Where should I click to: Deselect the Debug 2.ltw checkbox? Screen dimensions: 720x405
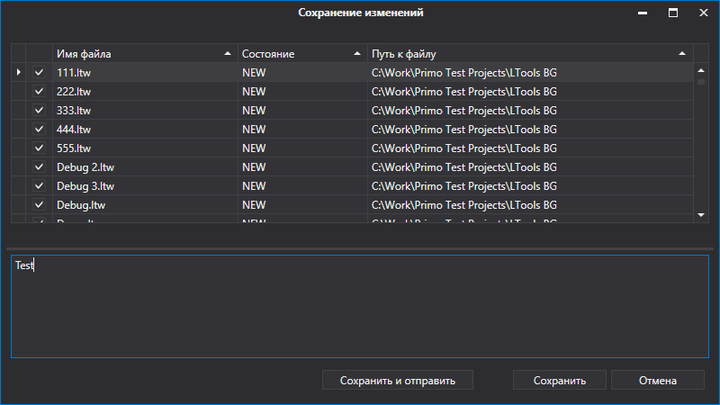click(39, 166)
